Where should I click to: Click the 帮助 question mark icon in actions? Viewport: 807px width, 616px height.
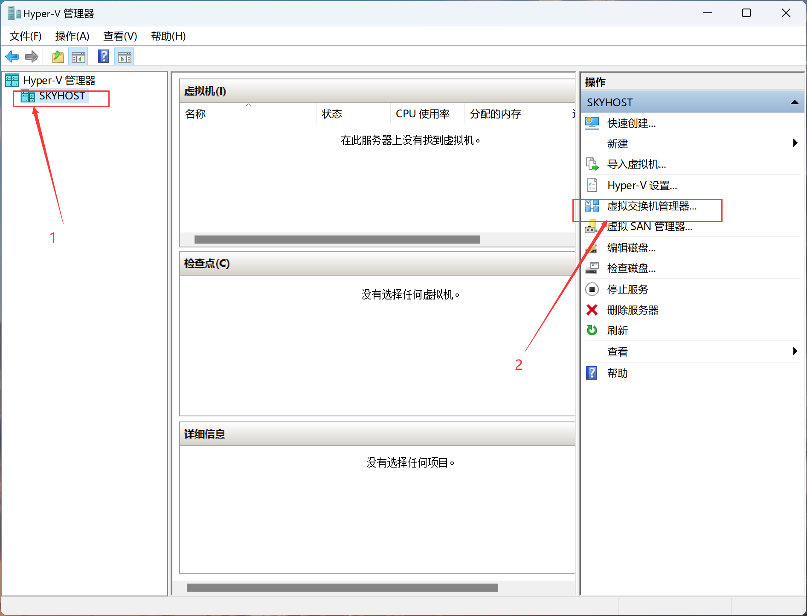click(592, 373)
